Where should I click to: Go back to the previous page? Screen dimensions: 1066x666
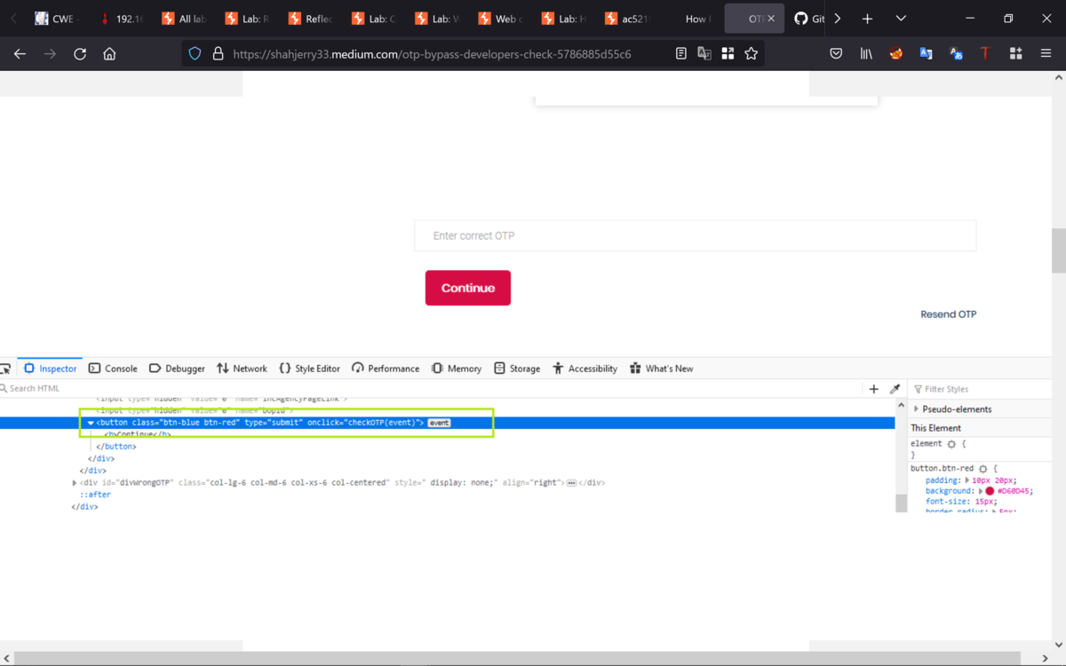[x=20, y=54]
